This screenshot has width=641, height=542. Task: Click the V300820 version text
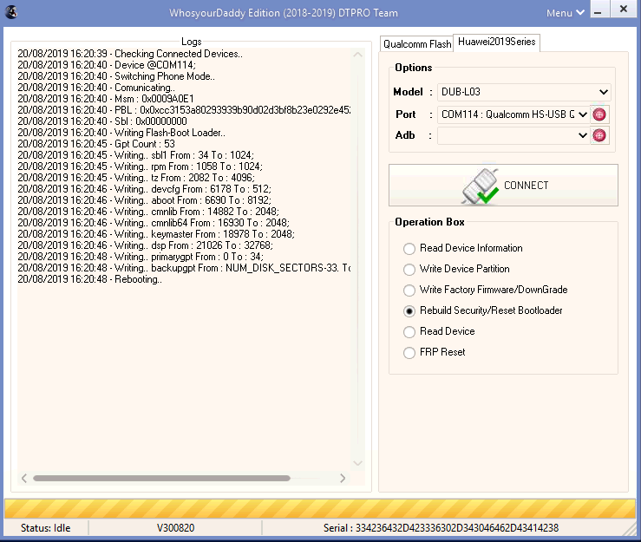click(176, 528)
